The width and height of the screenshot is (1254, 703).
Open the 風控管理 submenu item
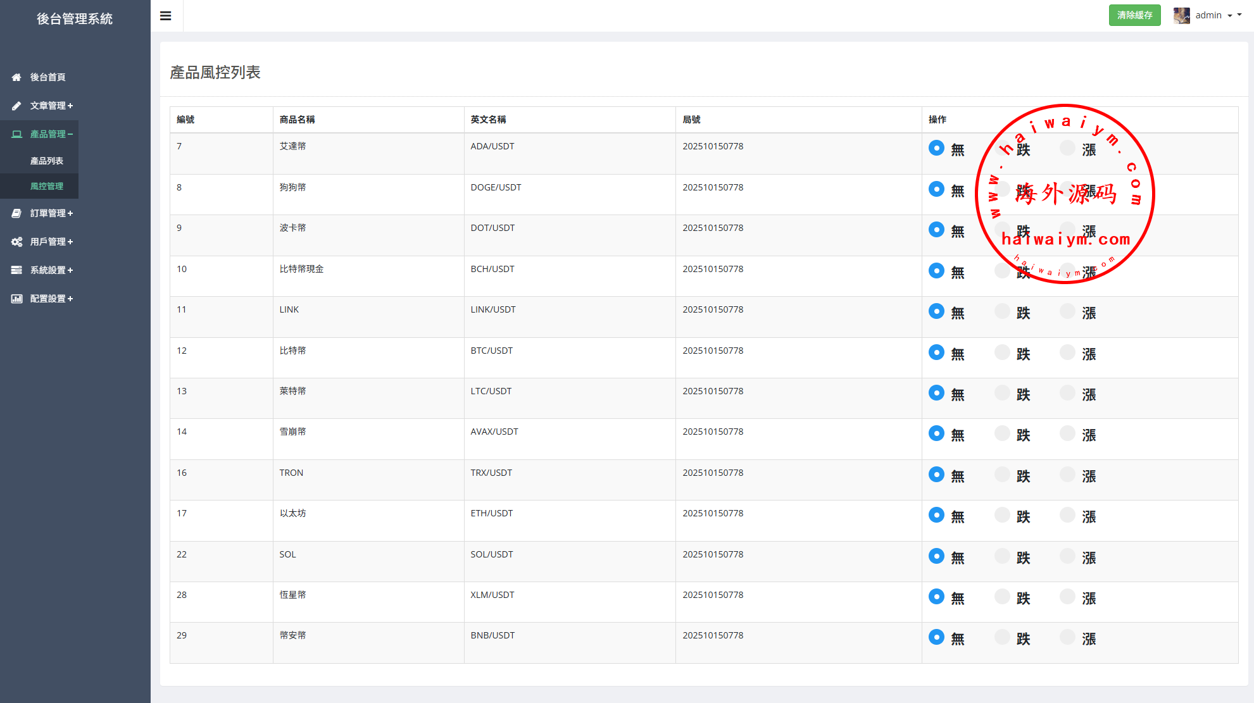[47, 186]
